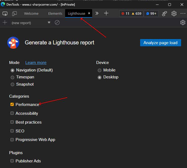Choose the Desktop device option

click(99, 77)
